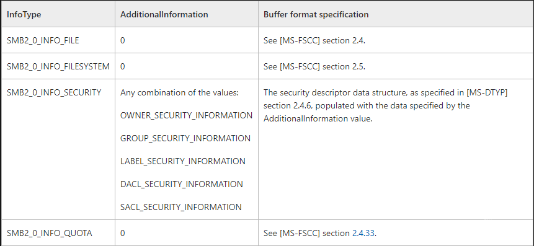Select the SMB2_0_INFO_QUOTA cell

pos(58,233)
